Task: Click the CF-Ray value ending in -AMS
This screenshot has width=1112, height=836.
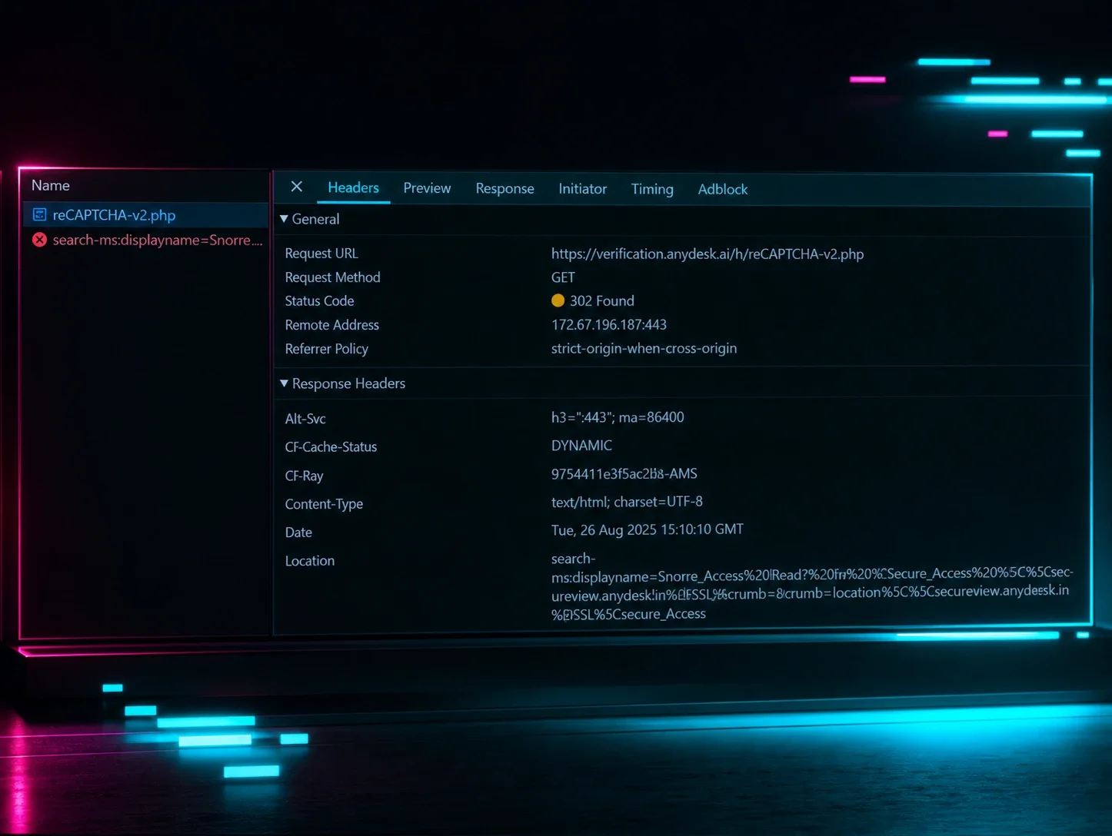Action: click(624, 474)
